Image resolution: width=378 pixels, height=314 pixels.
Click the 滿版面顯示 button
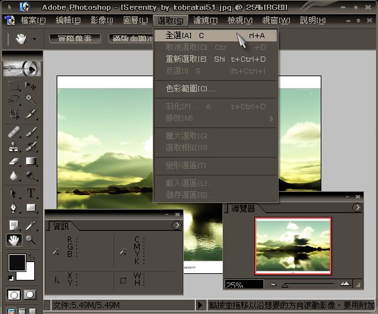[x=132, y=38]
